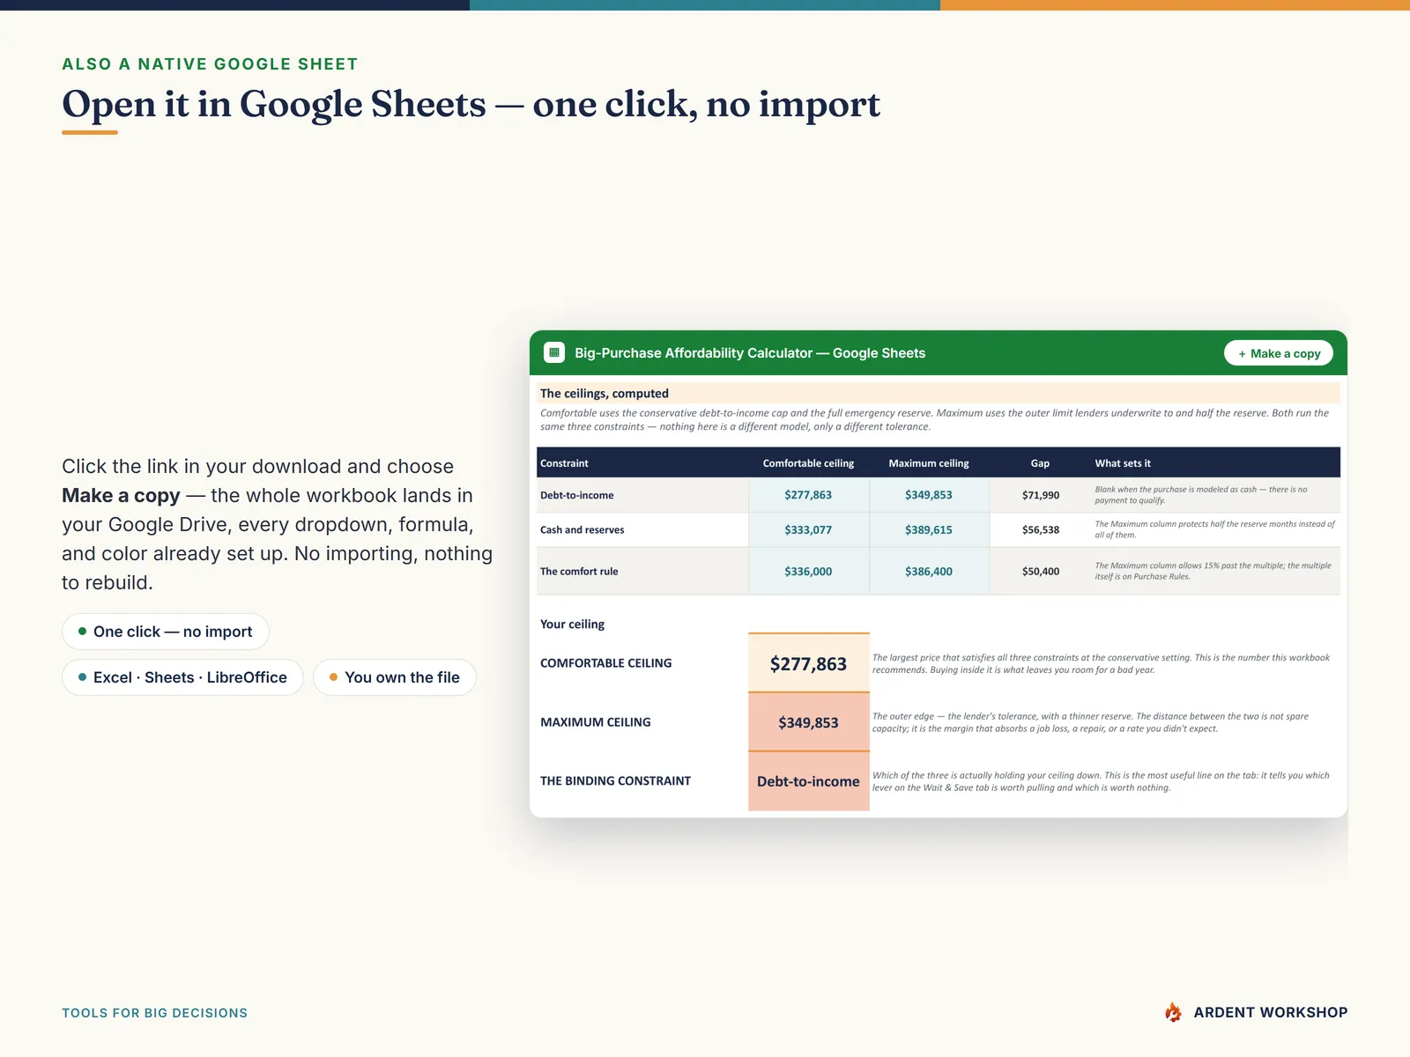Select the $277,863 cell in Debt-to-income row
The height and width of the screenshot is (1057, 1410).
(x=808, y=495)
